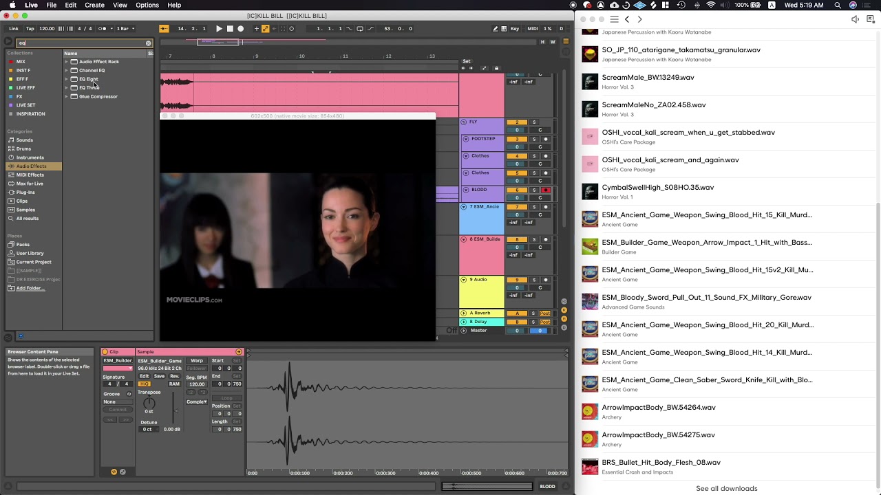
Task: Select the MIX collection
Action: coord(21,62)
